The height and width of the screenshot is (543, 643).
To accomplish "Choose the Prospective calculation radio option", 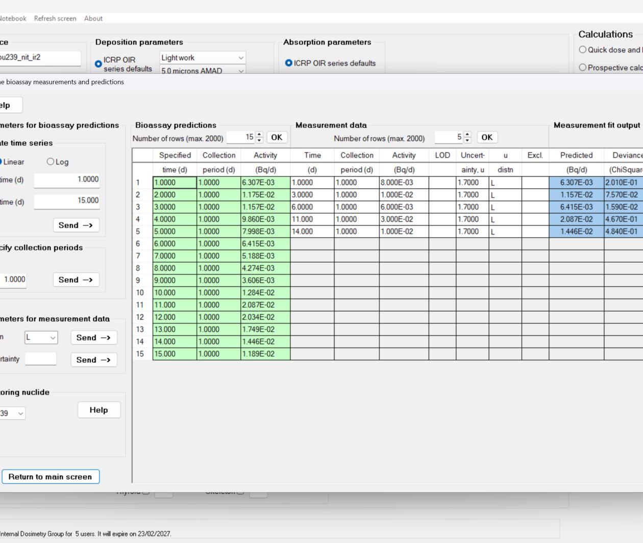I will pos(582,67).
